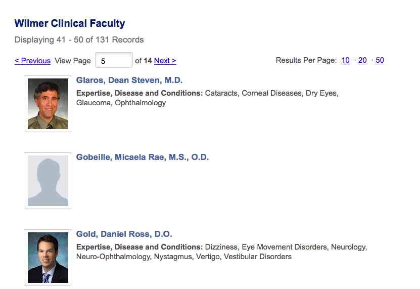Click the Results Per Page label
The image size is (420, 289).
(x=306, y=60)
